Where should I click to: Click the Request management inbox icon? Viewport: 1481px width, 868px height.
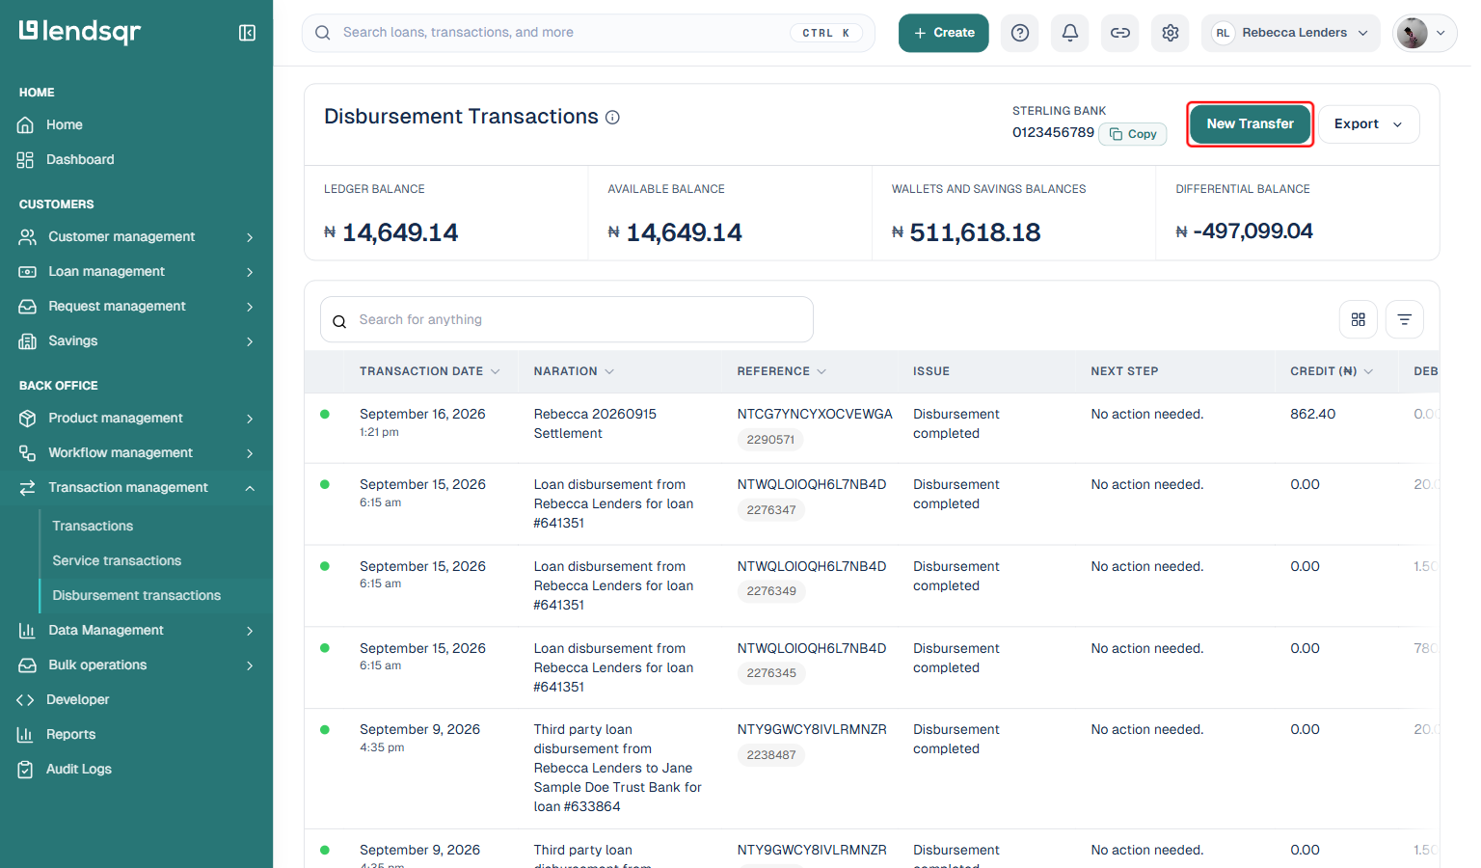click(x=28, y=307)
